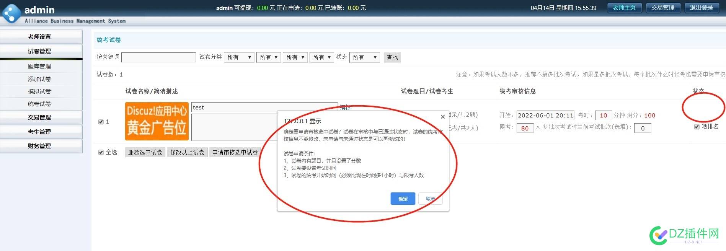
Task: Toggle the 晒排名 checkbox
Action: click(697, 127)
